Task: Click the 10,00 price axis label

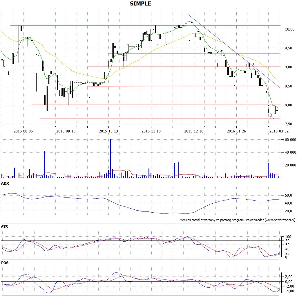Action: (x=290, y=29)
